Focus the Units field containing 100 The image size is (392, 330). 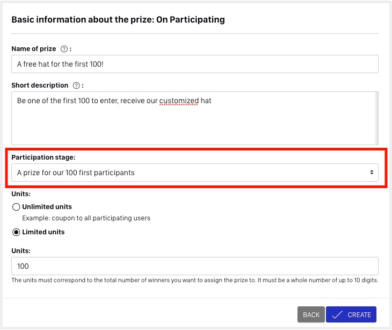click(195, 266)
